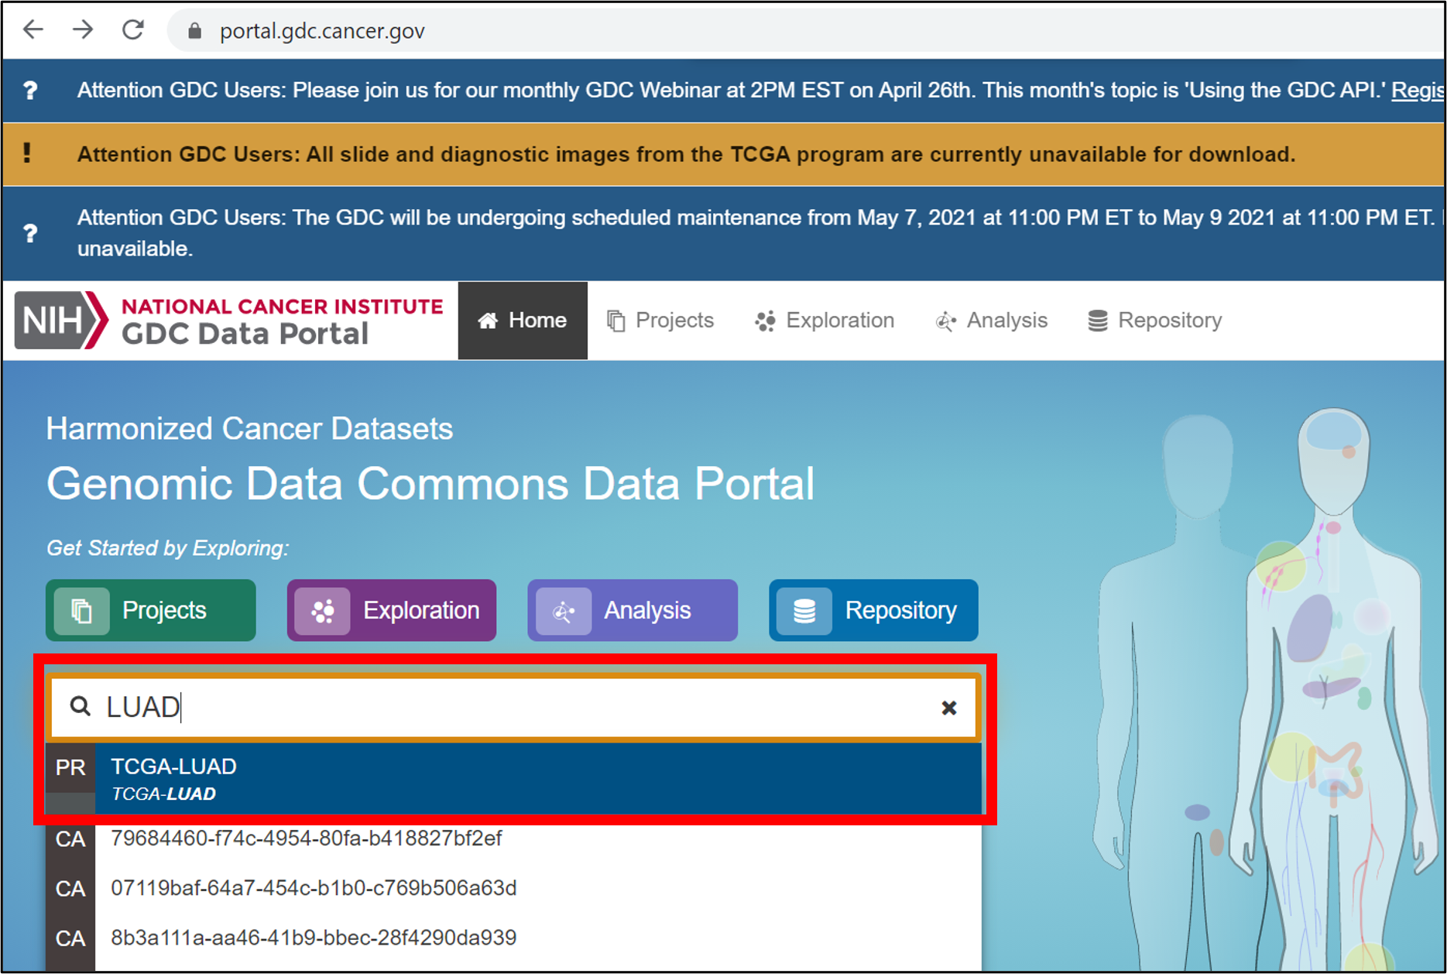Image resolution: width=1447 pixels, height=974 pixels.
Task: Click the green Projects button
Action: 151,610
